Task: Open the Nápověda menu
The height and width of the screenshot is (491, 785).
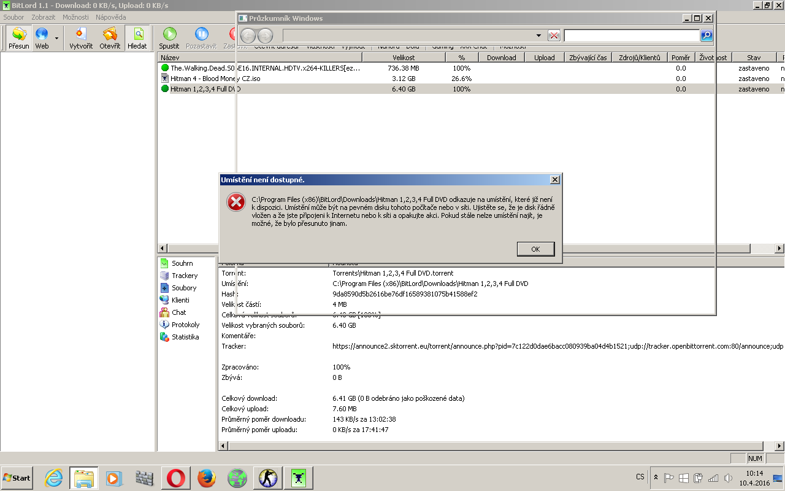Action: tap(111, 17)
